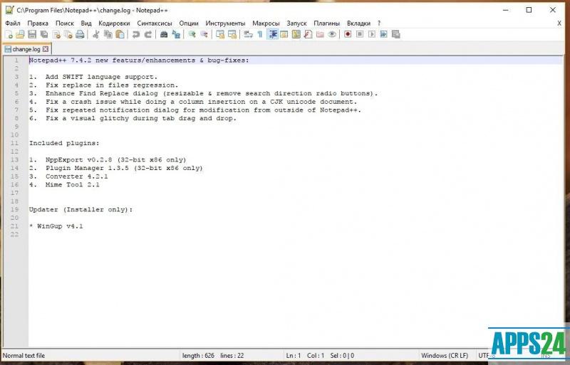Start macro recording with the red dot
The image size is (570, 365).
click(x=348, y=34)
